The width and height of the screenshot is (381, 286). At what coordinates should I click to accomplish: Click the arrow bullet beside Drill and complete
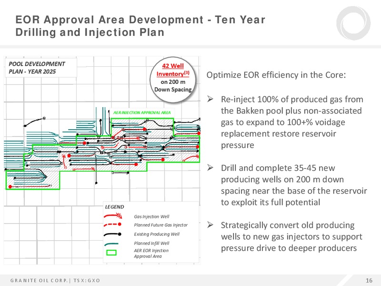pos(210,168)
